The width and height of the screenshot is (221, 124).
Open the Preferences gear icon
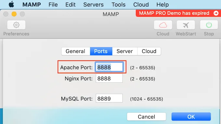pos(16,25)
